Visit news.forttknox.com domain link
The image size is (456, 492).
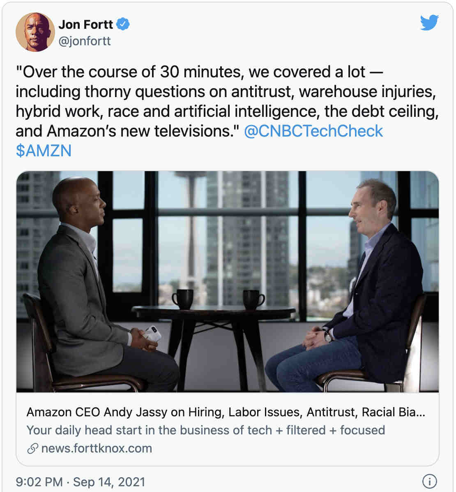point(97,448)
